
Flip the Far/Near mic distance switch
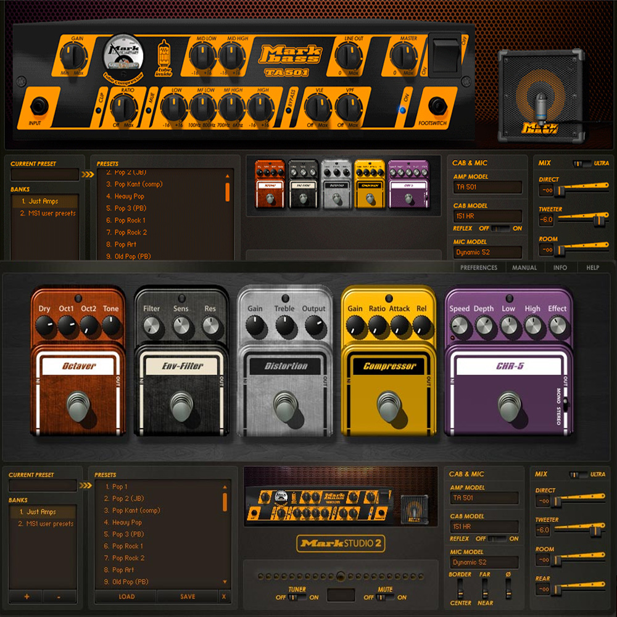coord(485,589)
